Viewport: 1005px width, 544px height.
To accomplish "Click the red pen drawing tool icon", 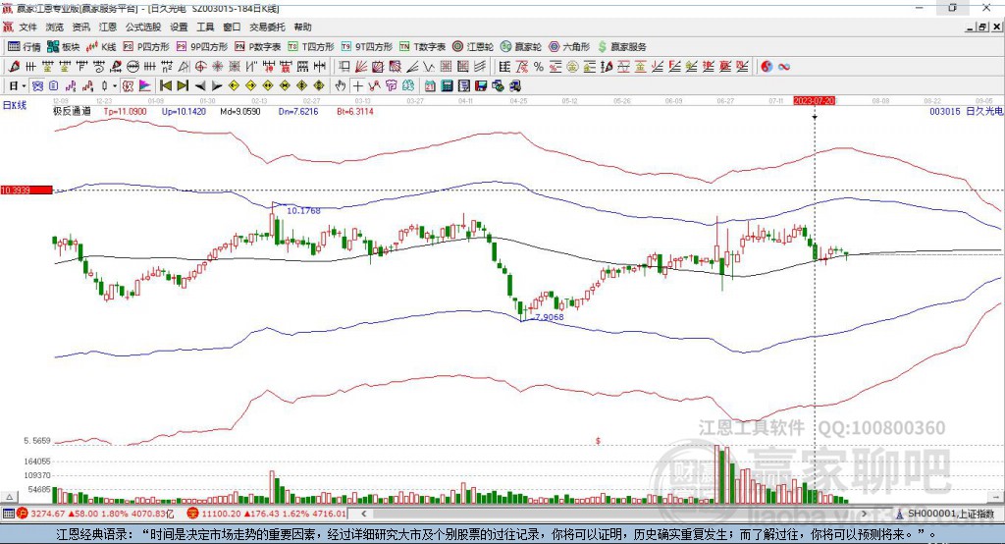I will 14,67.
